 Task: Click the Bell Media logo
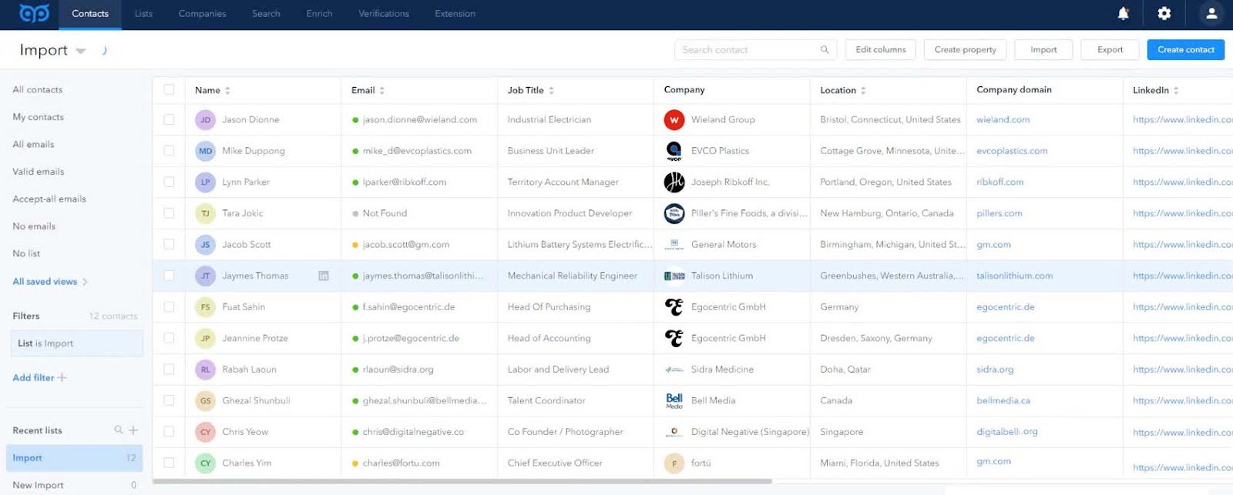coord(674,400)
